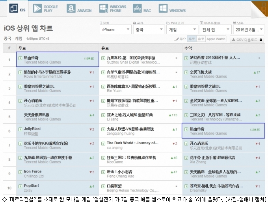Open the Windows Phone store tab
This screenshot has height=204, width=268.
(113, 9)
